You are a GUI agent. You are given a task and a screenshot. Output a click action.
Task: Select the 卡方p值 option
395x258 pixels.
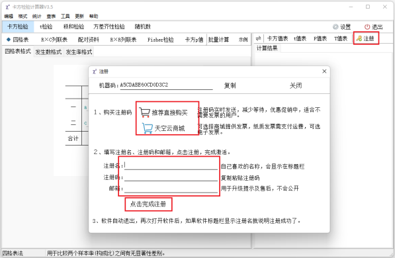coord(194,40)
